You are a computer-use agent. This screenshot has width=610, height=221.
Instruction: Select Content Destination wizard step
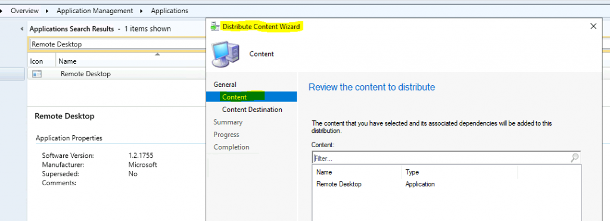point(252,110)
